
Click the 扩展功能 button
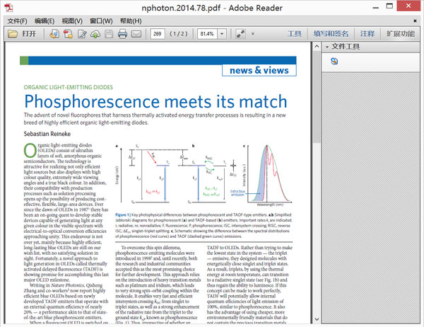click(x=401, y=33)
